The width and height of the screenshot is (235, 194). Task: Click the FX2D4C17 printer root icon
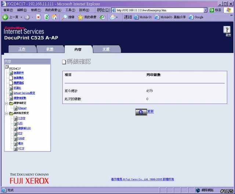[7, 67]
